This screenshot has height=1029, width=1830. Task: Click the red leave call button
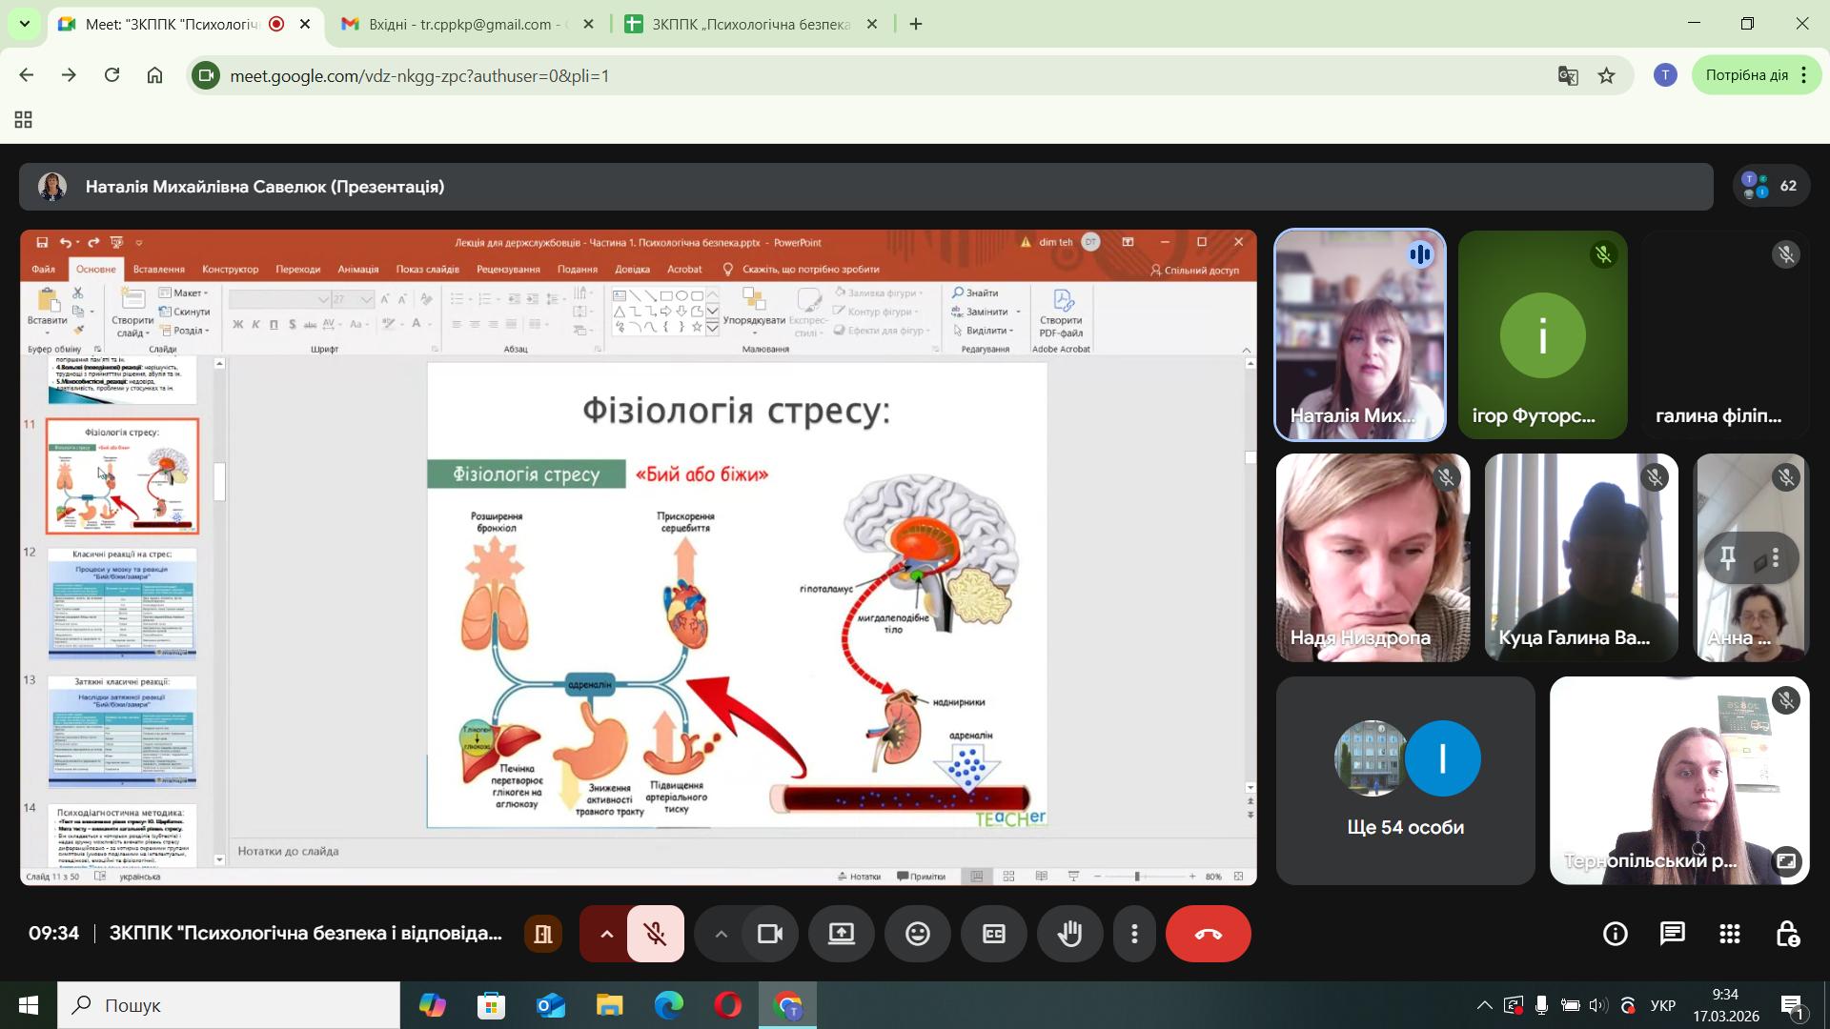click(x=1208, y=934)
